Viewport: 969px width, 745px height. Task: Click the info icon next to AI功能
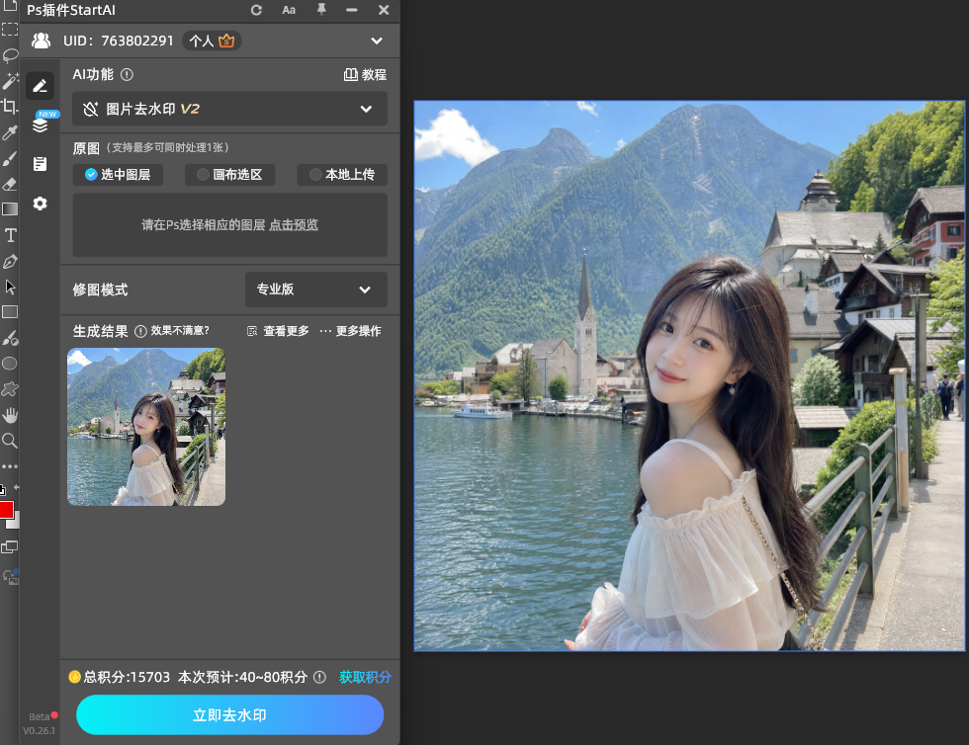point(127,75)
